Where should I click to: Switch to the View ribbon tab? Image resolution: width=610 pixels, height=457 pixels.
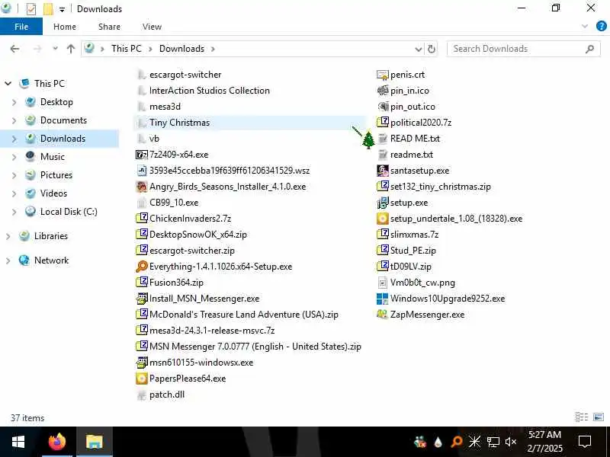tap(152, 27)
